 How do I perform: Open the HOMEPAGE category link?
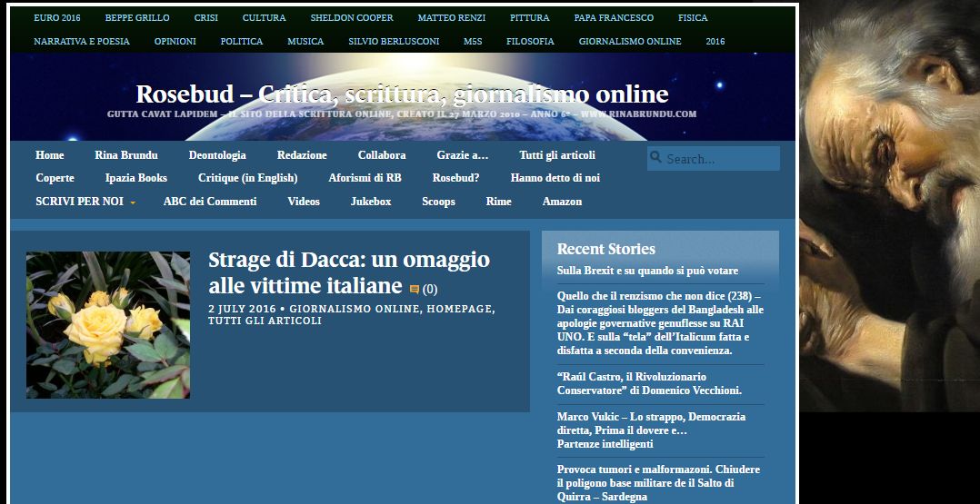461,309
